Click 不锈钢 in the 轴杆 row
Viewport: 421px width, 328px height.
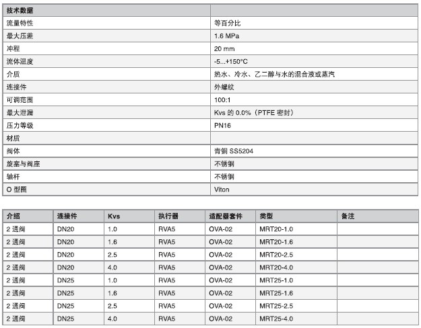pyautogui.click(x=224, y=177)
